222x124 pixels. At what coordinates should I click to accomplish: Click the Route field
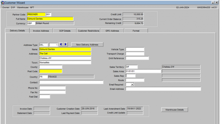(135, 80)
